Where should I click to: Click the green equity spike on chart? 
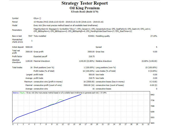[60, 99]
